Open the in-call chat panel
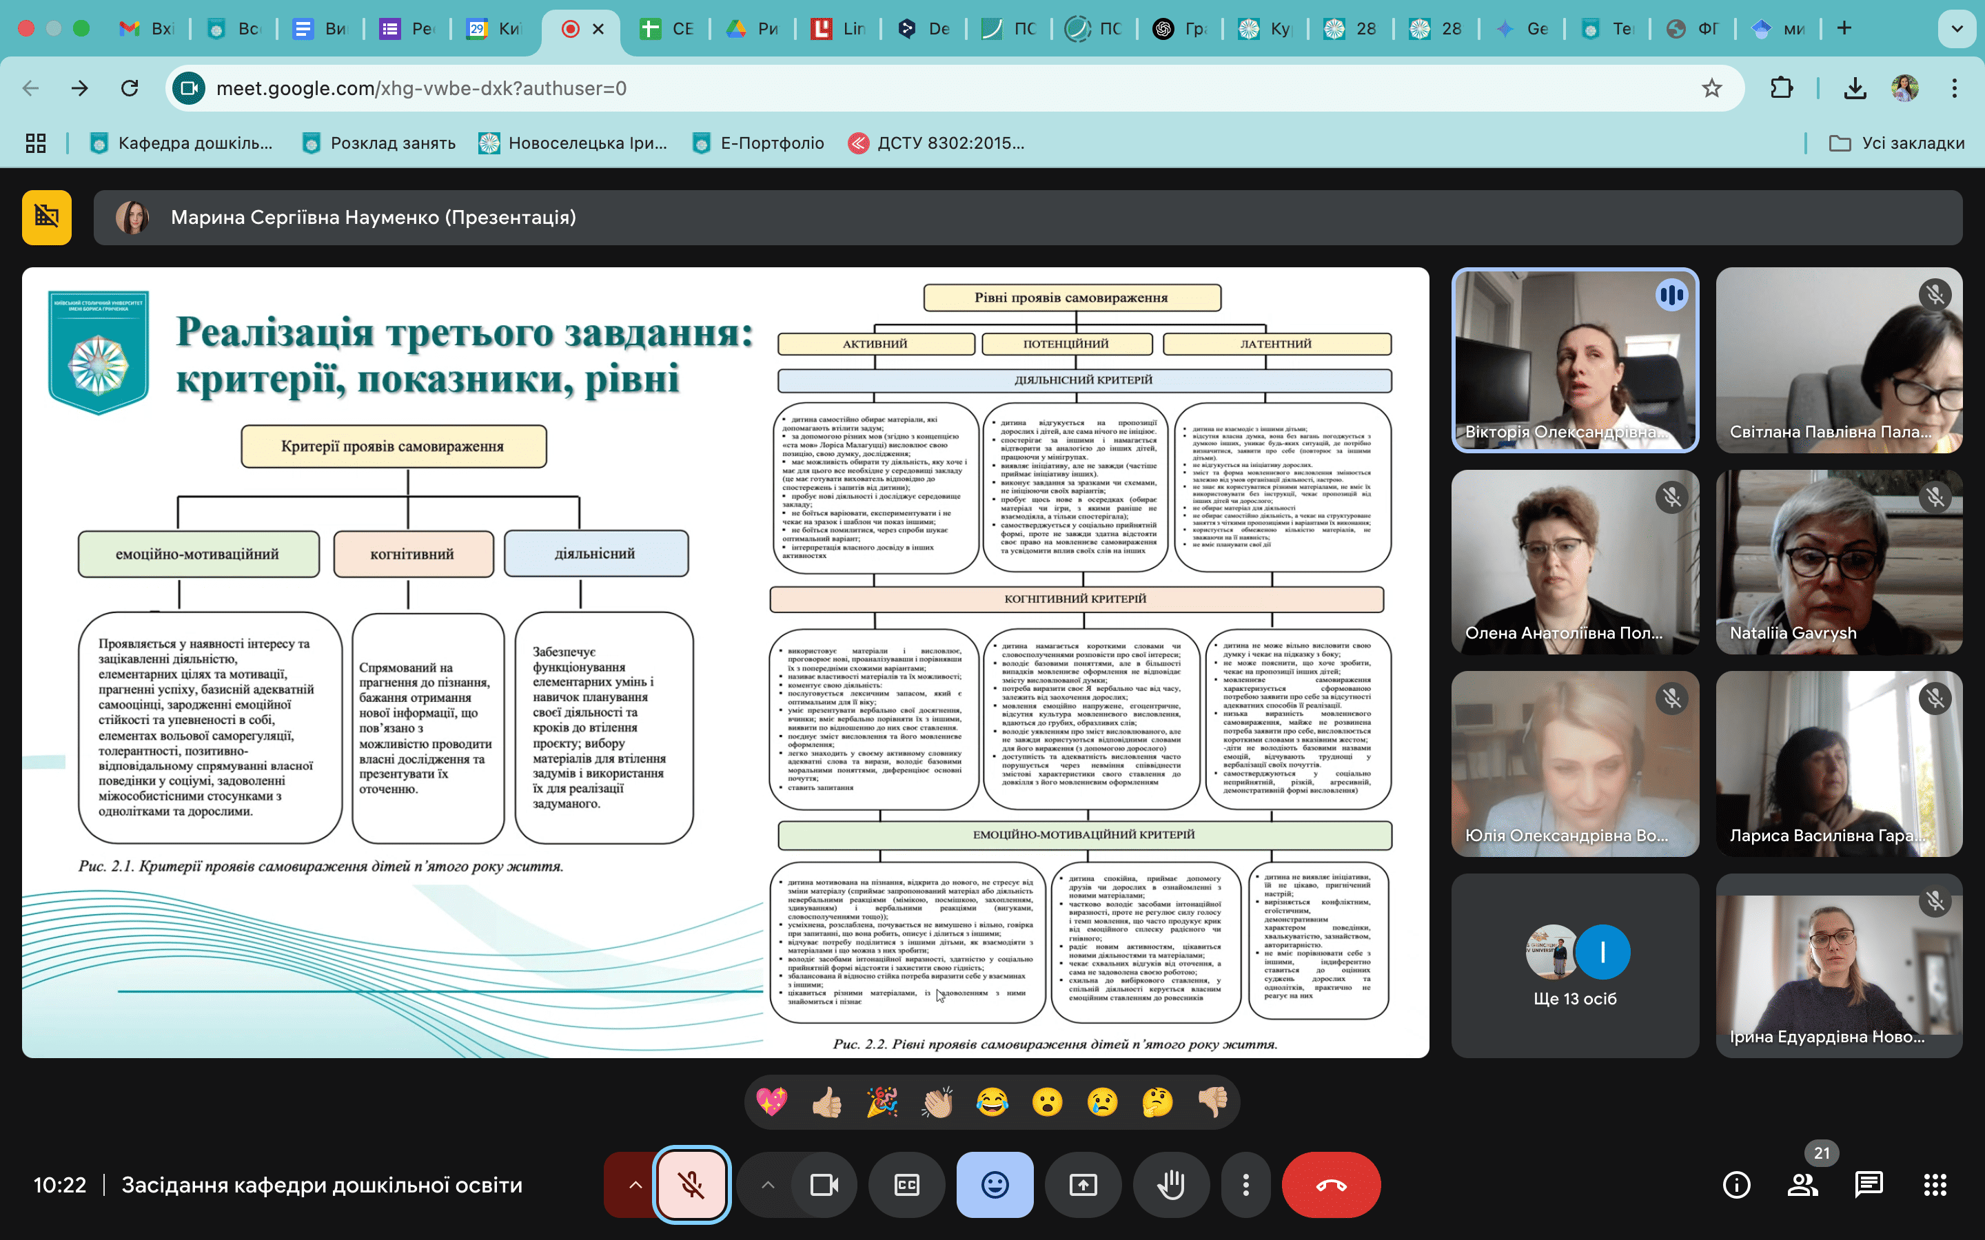 click(x=1868, y=1185)
